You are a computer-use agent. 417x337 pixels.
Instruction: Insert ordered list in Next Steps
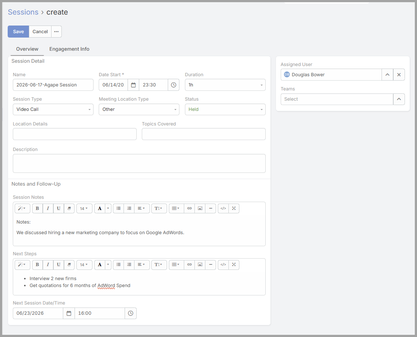coord(129,264)
